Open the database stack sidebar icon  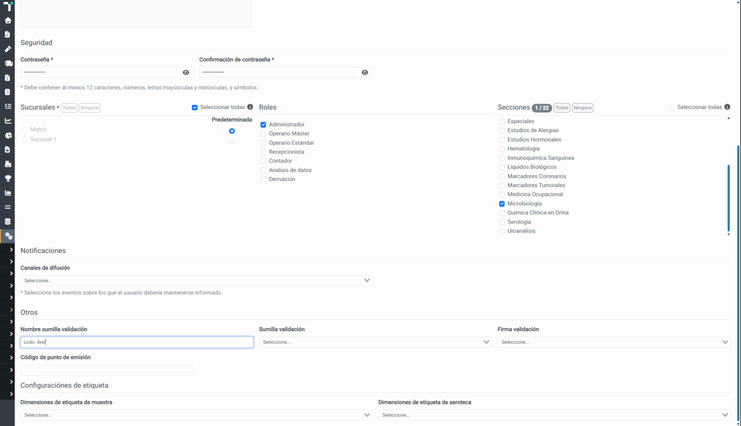pyautogui.click(x=8, y=222)
